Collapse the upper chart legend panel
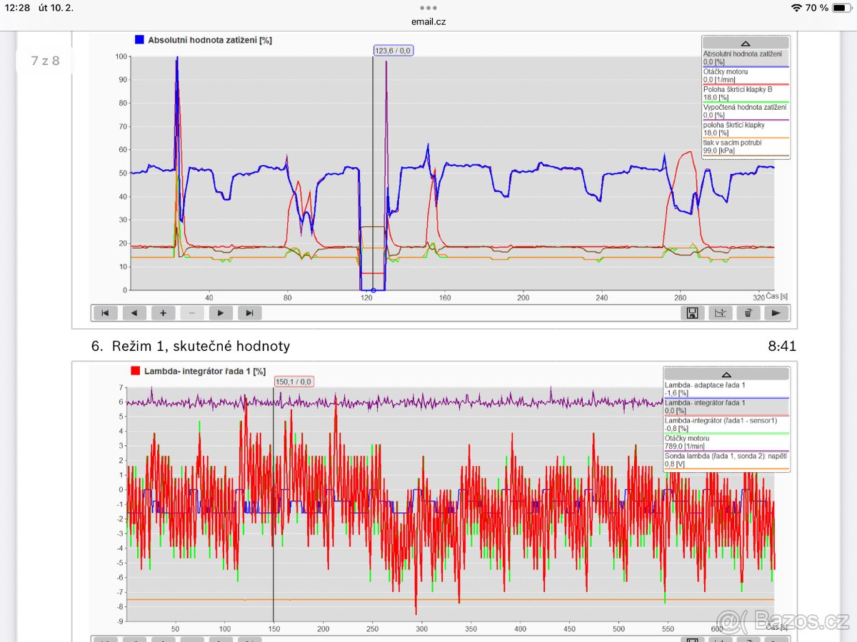857x642 pixels. [x=746, y=43]
